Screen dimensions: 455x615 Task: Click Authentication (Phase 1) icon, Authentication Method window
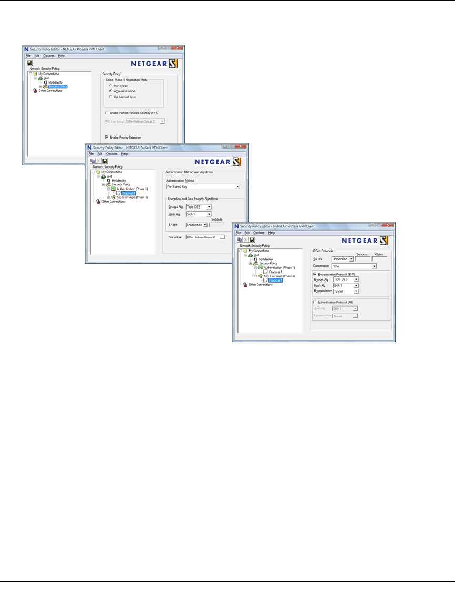[113, 189]
